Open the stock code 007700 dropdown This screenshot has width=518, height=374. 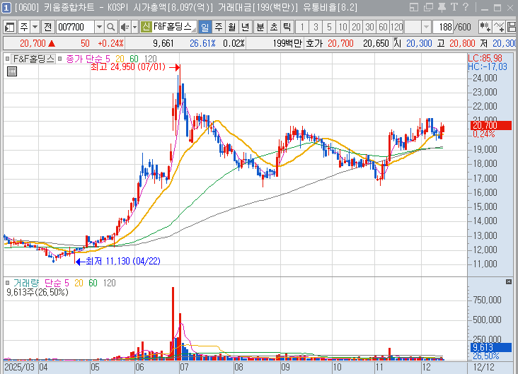(x=99, y=27)
